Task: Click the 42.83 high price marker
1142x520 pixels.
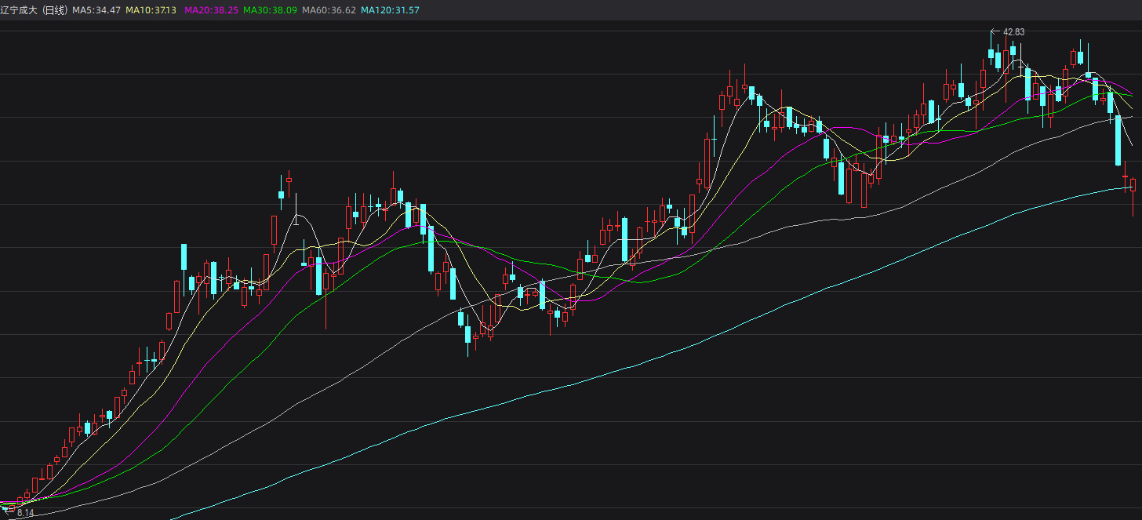Action: pyautogui.click(x=1013, y=32)
